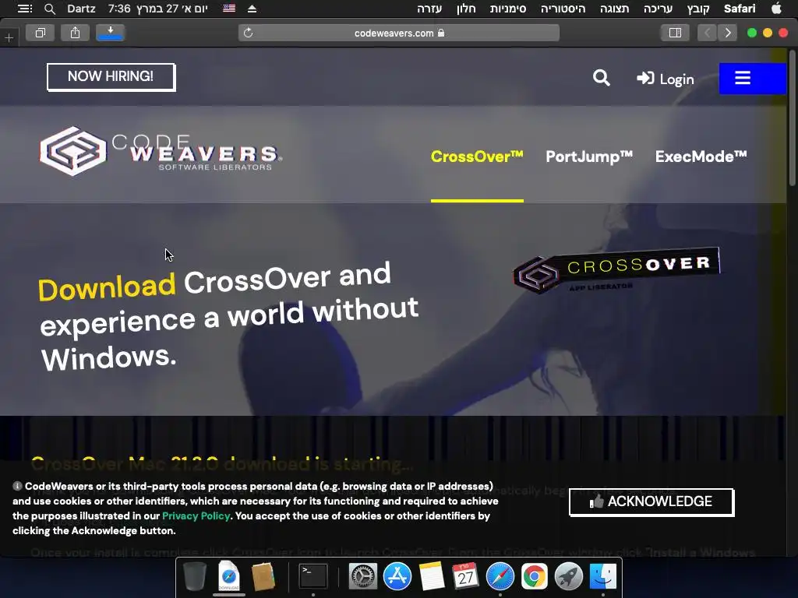Navigate with the left chevron toolbar button
798x598 pixels.
[707, 33]
